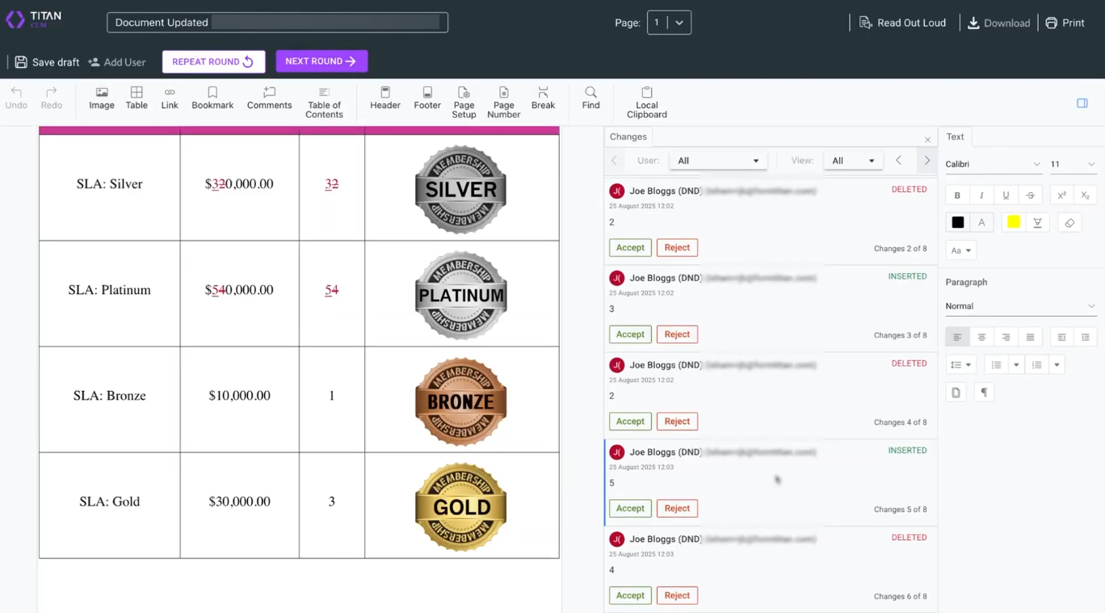Click the Read Out Loud icon
This screenshot has height=613, width=1105.
pos(865,23)
